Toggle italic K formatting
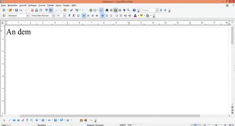The height and width of the screenshot is (126, 235). [74, 15]
